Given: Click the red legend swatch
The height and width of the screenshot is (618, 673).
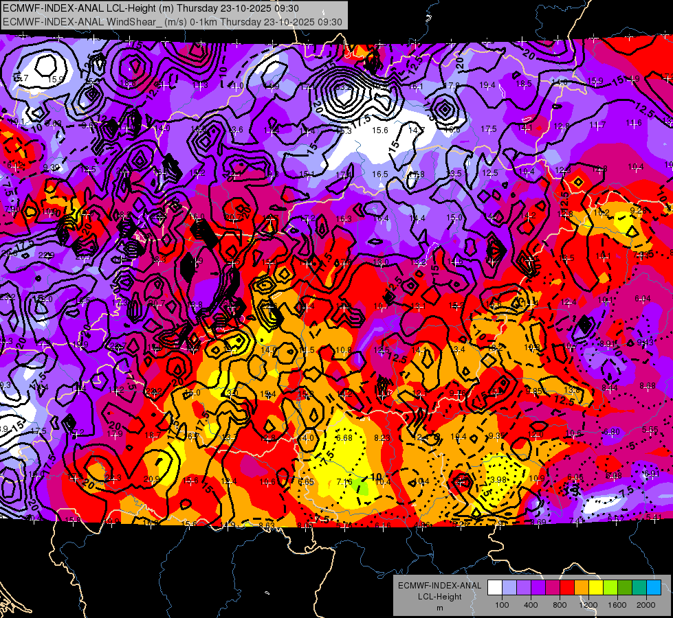Looking at the screenshot, I should (567, 588).
